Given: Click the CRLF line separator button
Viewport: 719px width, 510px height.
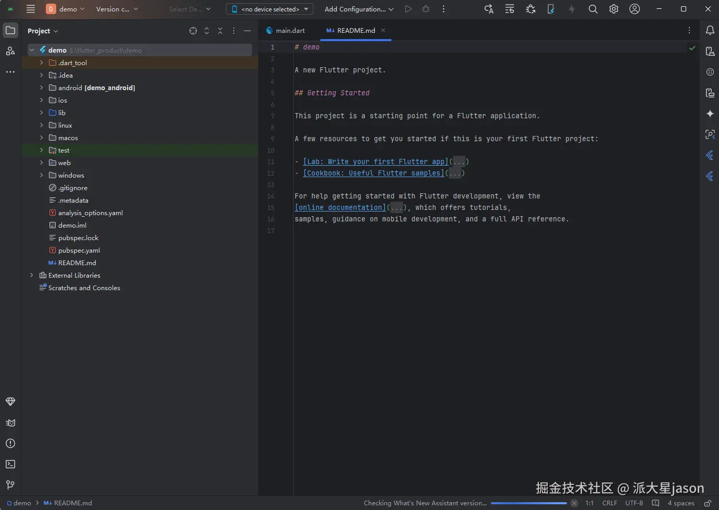Looking at the screenshot, I should [x=609, y=503].
